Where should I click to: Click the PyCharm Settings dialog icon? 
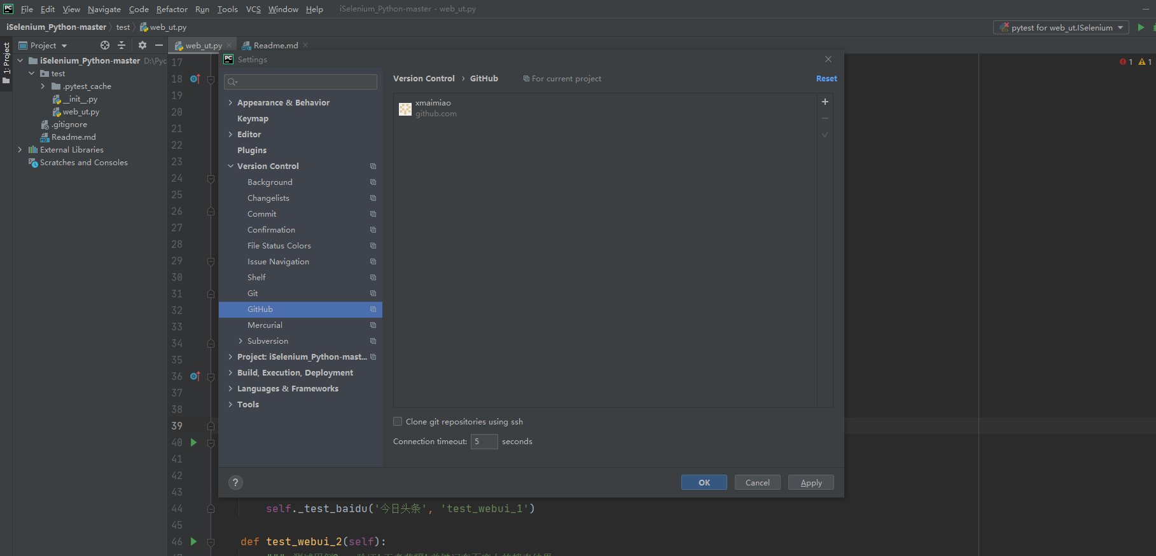click(228, 59)
